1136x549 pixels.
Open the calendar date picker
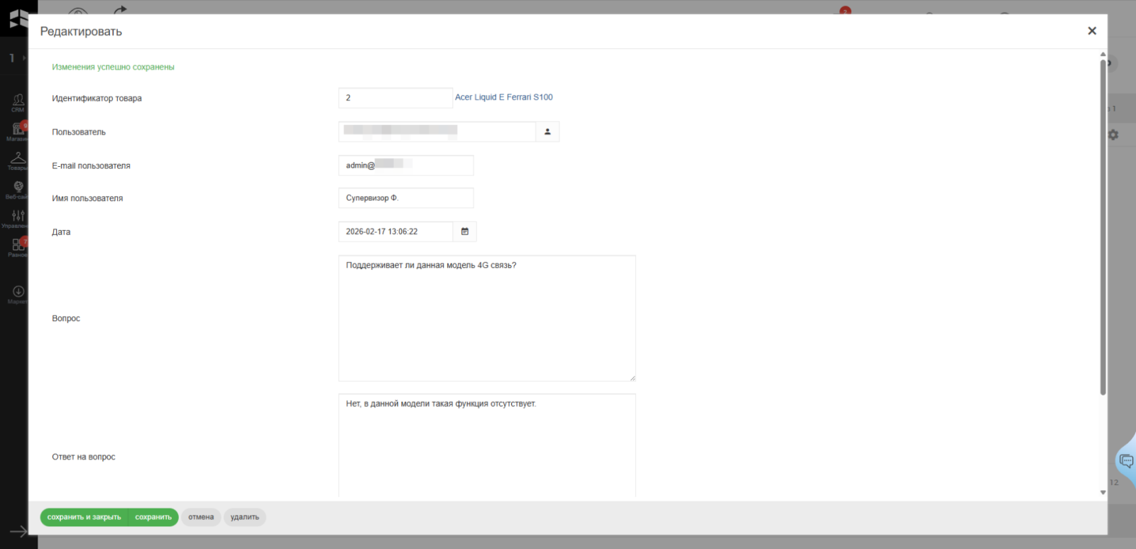point(464,232)
